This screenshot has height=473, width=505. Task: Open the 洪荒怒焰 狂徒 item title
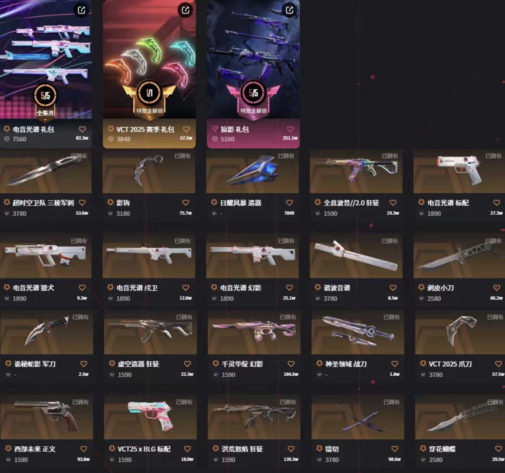[242, 449]
